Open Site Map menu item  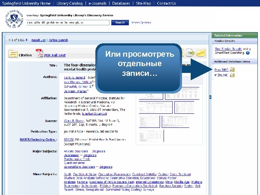tap(143, 3)
